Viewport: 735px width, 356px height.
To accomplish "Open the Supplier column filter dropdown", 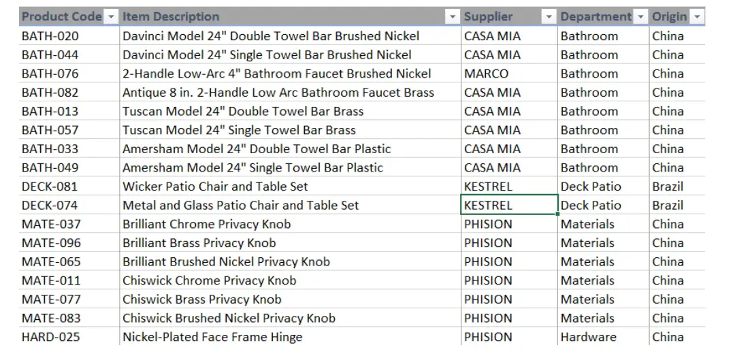I will [549, 17].
